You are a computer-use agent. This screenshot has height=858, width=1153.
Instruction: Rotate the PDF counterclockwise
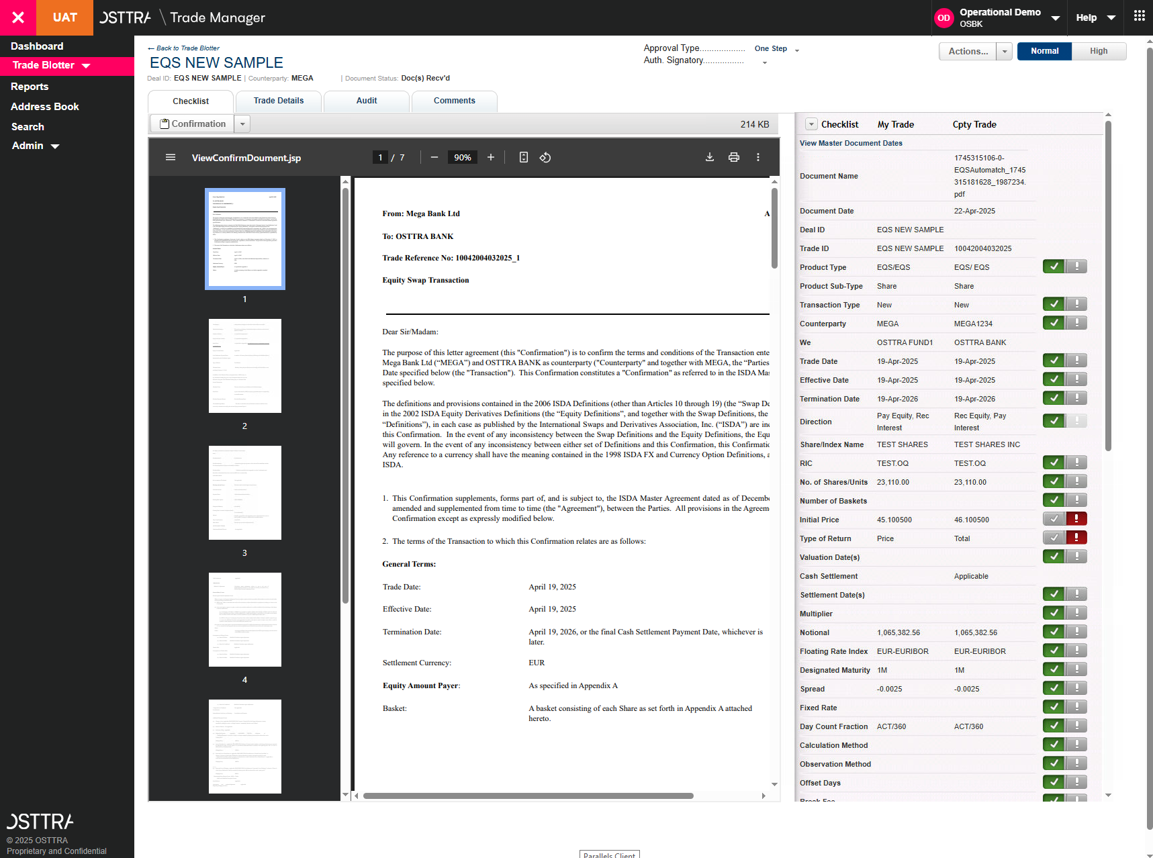tap(545, 157)
